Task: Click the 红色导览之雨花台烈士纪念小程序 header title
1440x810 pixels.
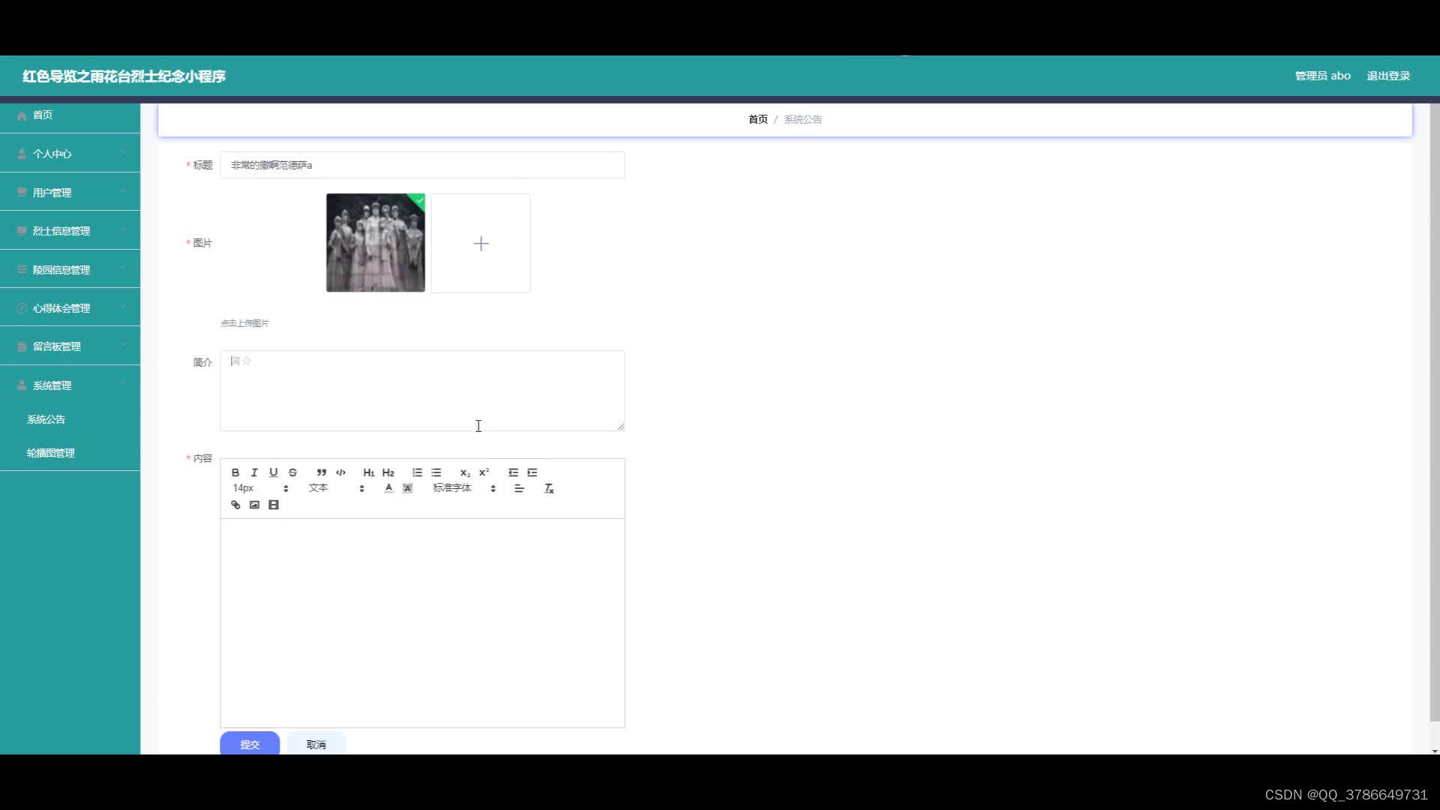Action: pyautogui.click(x=124, y=76)
